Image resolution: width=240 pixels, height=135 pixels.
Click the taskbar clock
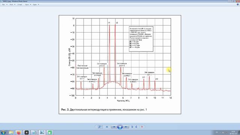[233, 132]
